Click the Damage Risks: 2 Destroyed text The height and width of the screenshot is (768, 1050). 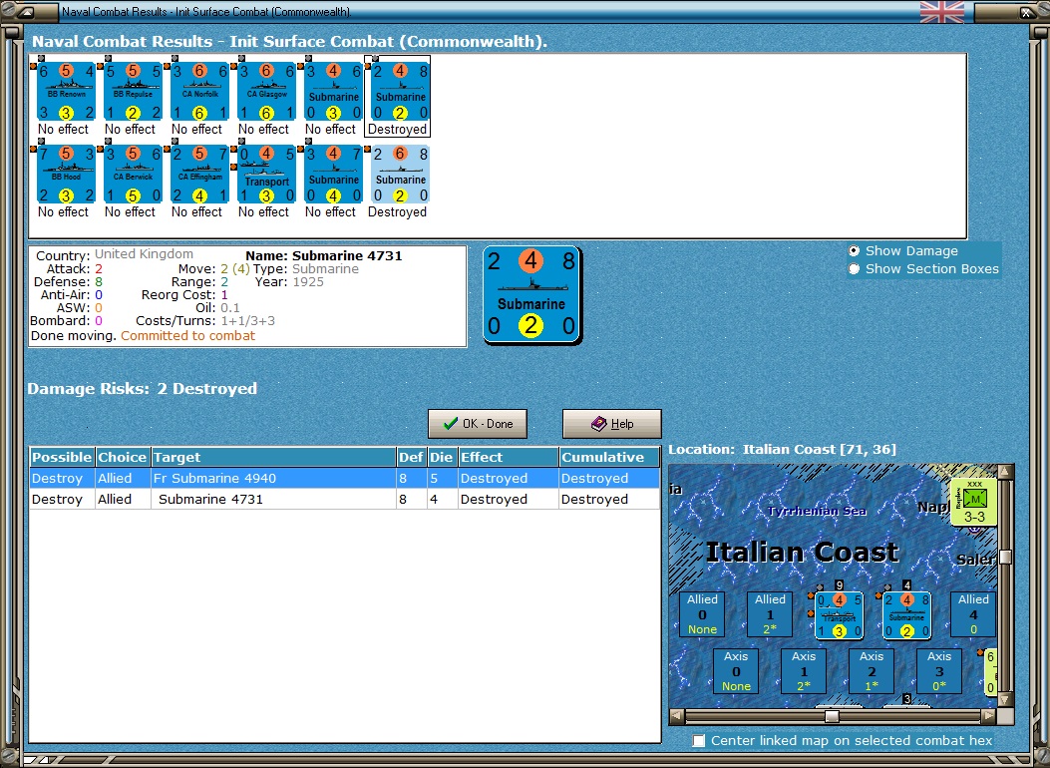click(x=142, y=388)
